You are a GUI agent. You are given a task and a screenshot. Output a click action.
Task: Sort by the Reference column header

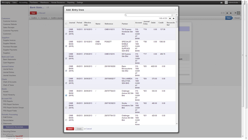109,24
